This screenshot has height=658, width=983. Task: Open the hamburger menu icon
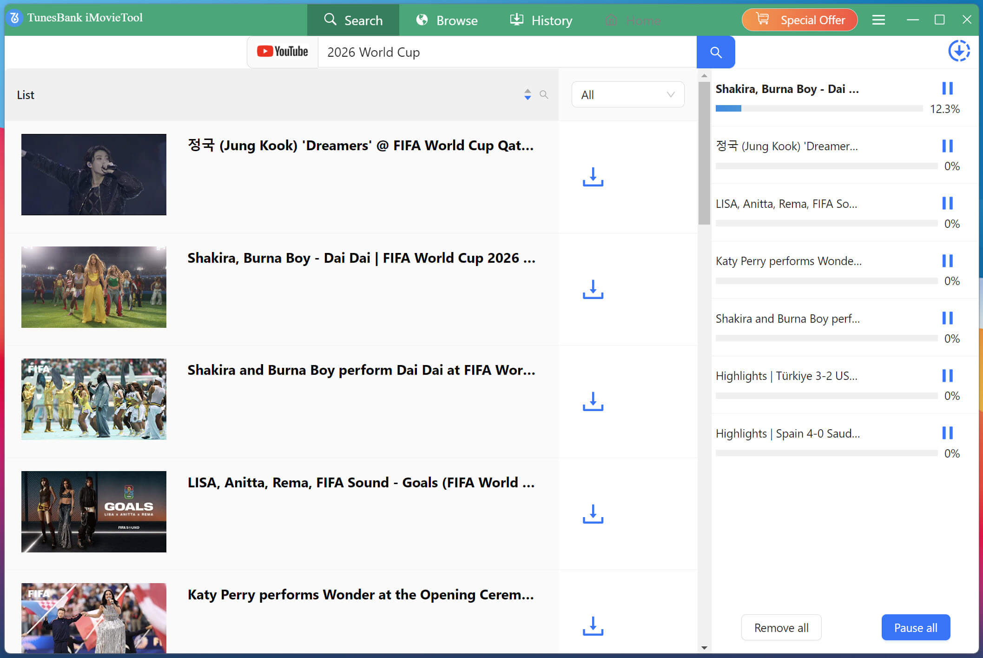point(878,20)
